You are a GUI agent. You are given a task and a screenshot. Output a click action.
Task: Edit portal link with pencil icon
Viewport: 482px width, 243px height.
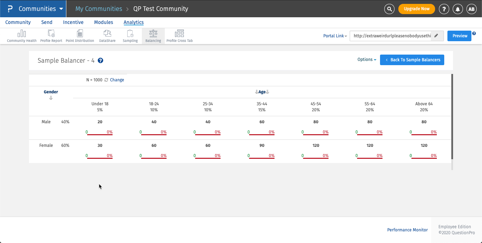(x=436, y=36)
